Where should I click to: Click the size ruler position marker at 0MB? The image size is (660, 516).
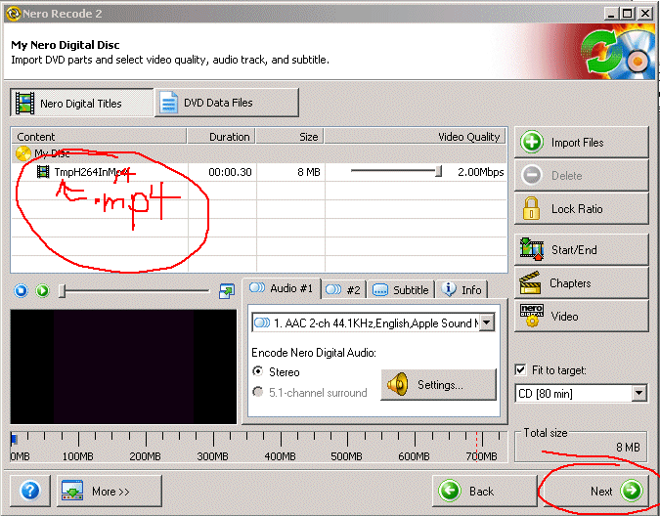[x=14, y=440]
